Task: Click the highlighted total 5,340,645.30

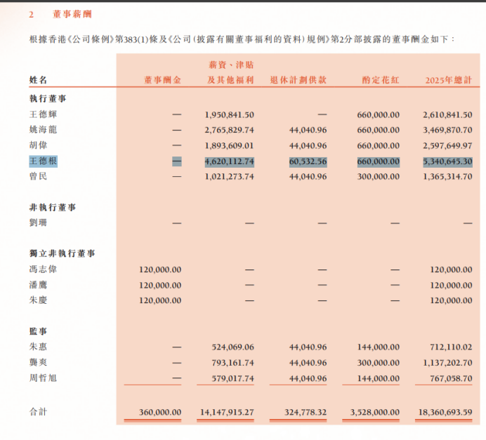Action: pyautogui.click(x=447, y=161)
